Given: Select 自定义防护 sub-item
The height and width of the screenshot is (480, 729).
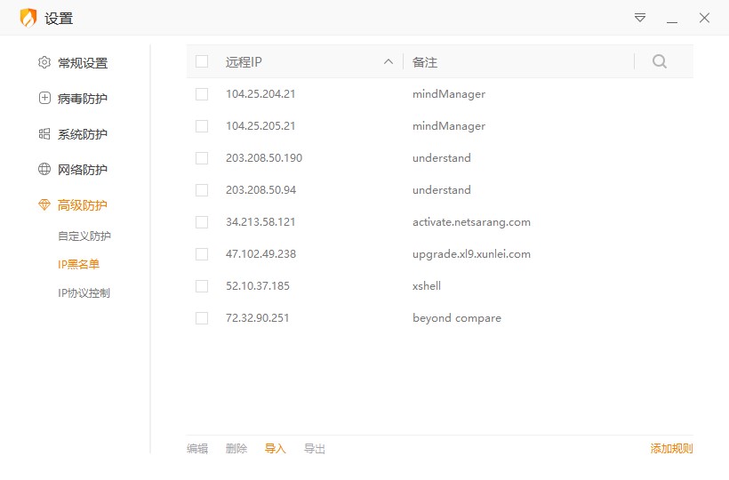Looking at the screenshot, I should [84, 236].
